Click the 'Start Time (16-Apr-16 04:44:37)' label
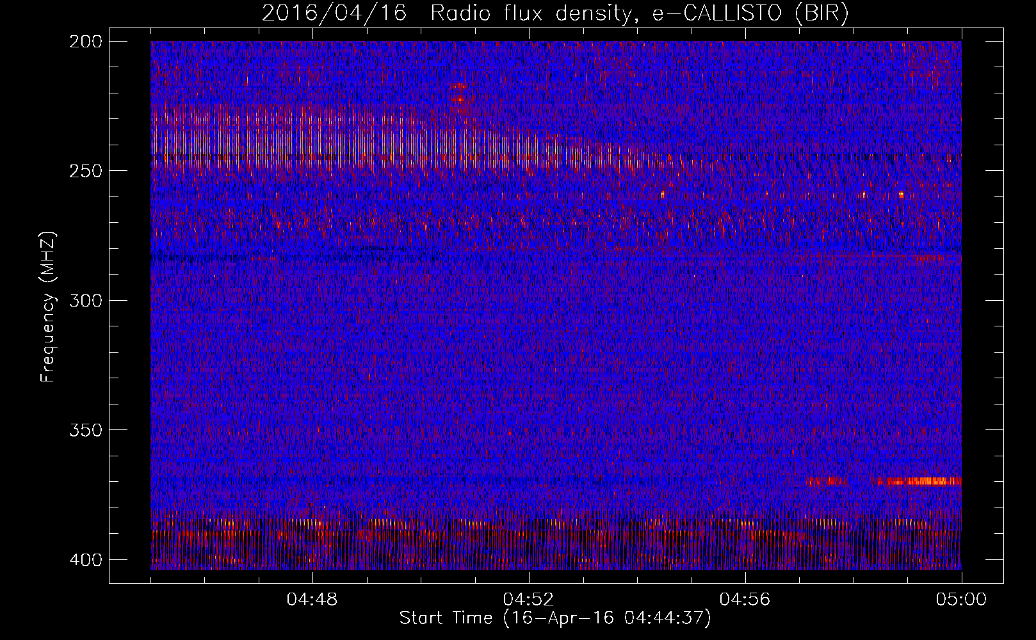Viewport: 1036px width, 640px height. pyautogui.click(x=555, y=618)
